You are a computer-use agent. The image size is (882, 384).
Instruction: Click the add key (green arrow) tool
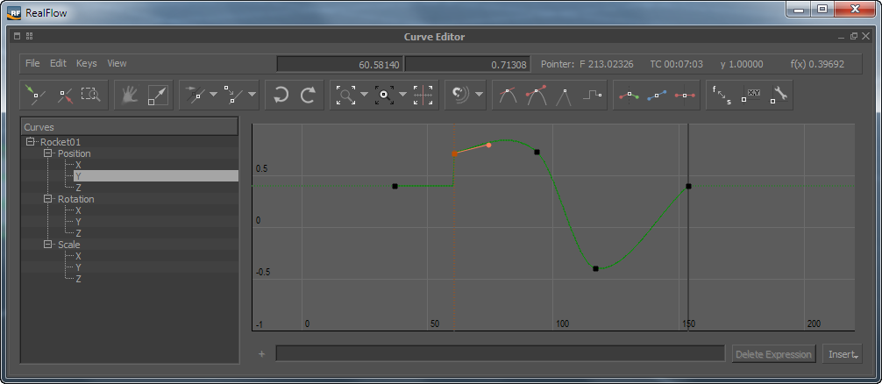point(34,95)
